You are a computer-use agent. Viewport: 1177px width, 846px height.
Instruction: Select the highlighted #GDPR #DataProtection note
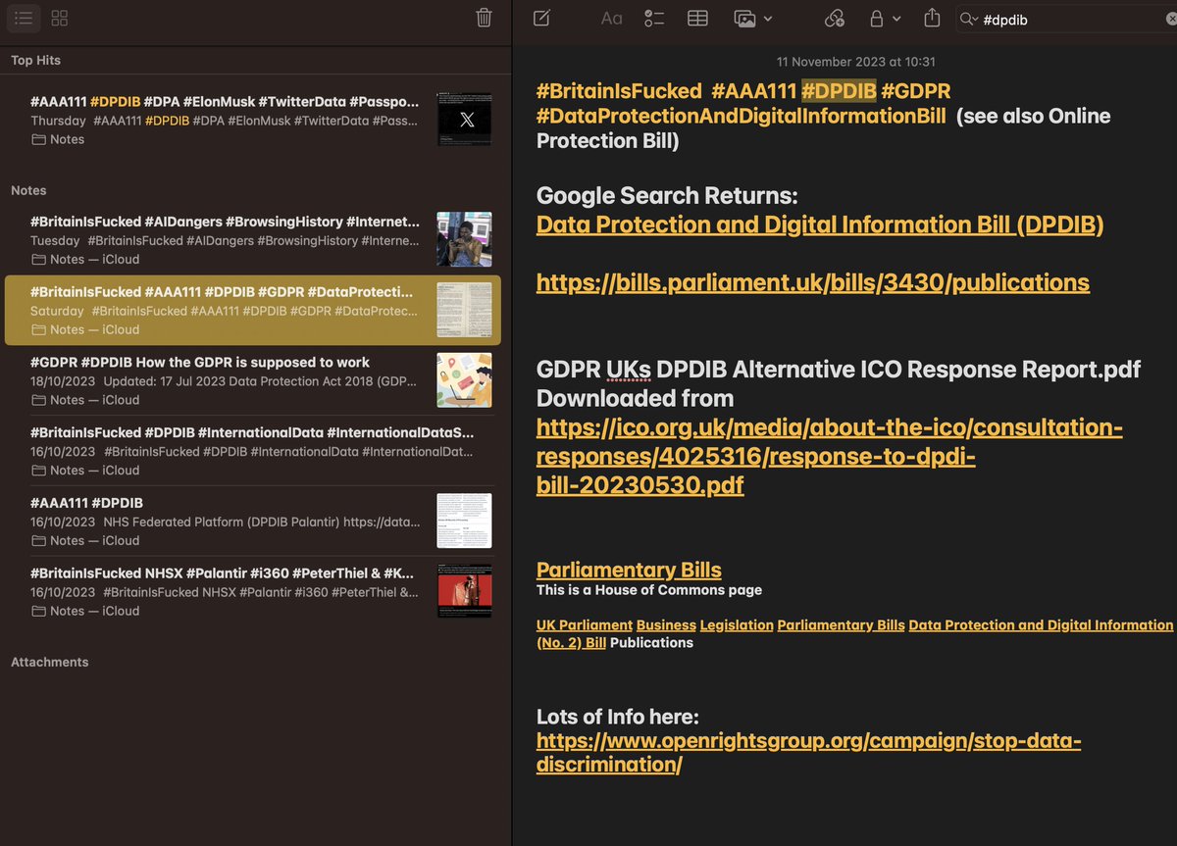pos(252,310)
